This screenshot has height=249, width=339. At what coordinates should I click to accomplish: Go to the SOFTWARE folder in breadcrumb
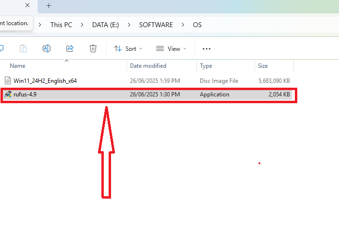156,25
